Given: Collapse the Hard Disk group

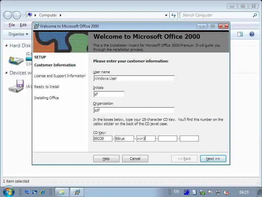Looking at the screenshot, I should point(6,45).
